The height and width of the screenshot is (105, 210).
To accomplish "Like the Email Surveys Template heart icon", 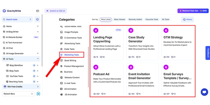I will pyautogui.click(x=172, y=94).
